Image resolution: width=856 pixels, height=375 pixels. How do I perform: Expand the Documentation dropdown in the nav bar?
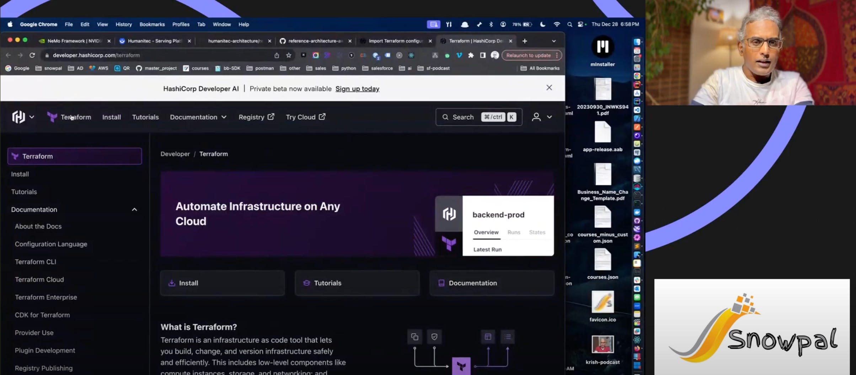198,117
